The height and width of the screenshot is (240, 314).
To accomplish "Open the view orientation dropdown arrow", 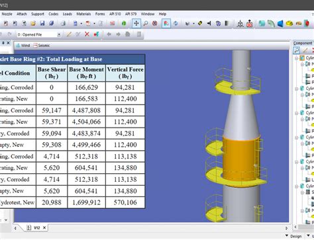I will pyautogui.click(x=193, y=24).
